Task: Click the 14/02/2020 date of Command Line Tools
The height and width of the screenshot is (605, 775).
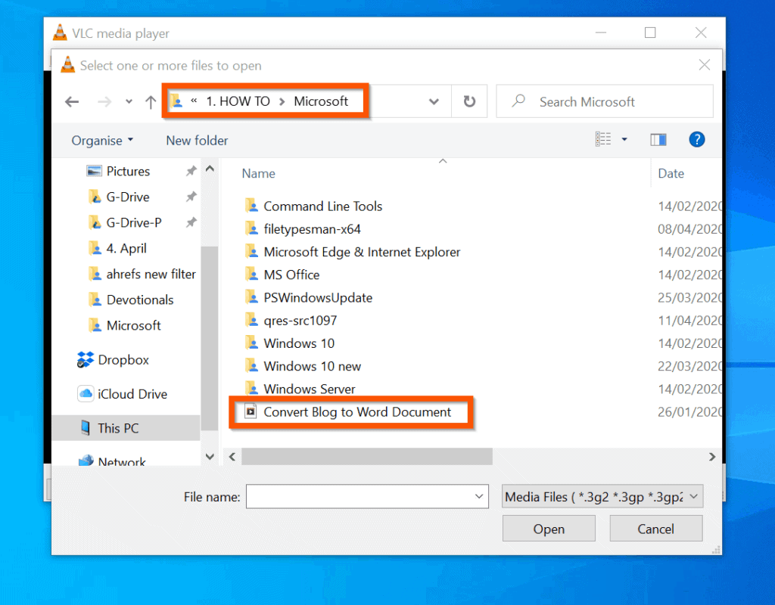Action: pos(689,206)
